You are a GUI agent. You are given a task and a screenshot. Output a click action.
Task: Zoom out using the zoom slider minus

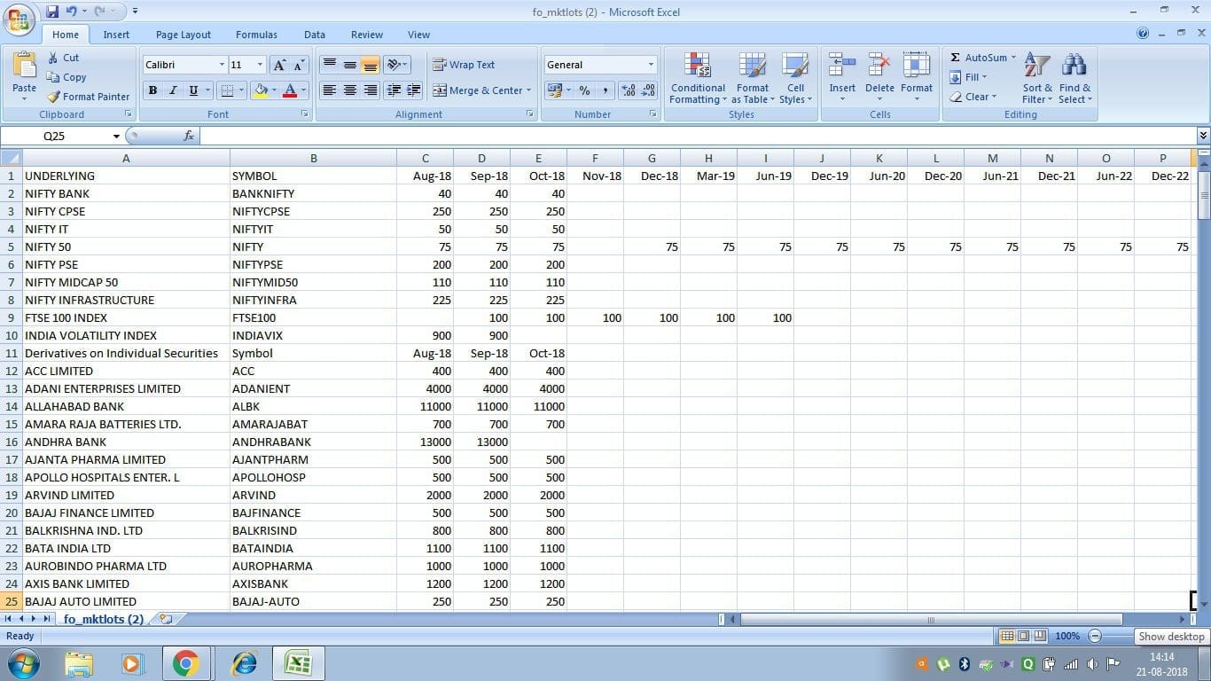(x=1097, y=636)
